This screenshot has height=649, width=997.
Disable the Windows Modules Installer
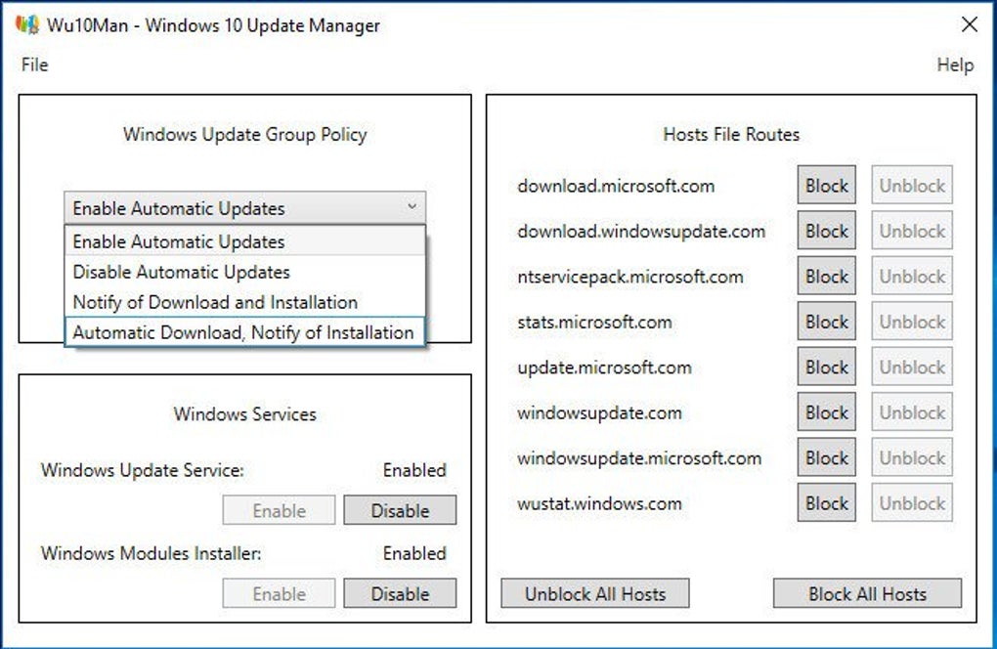(400, 593)
